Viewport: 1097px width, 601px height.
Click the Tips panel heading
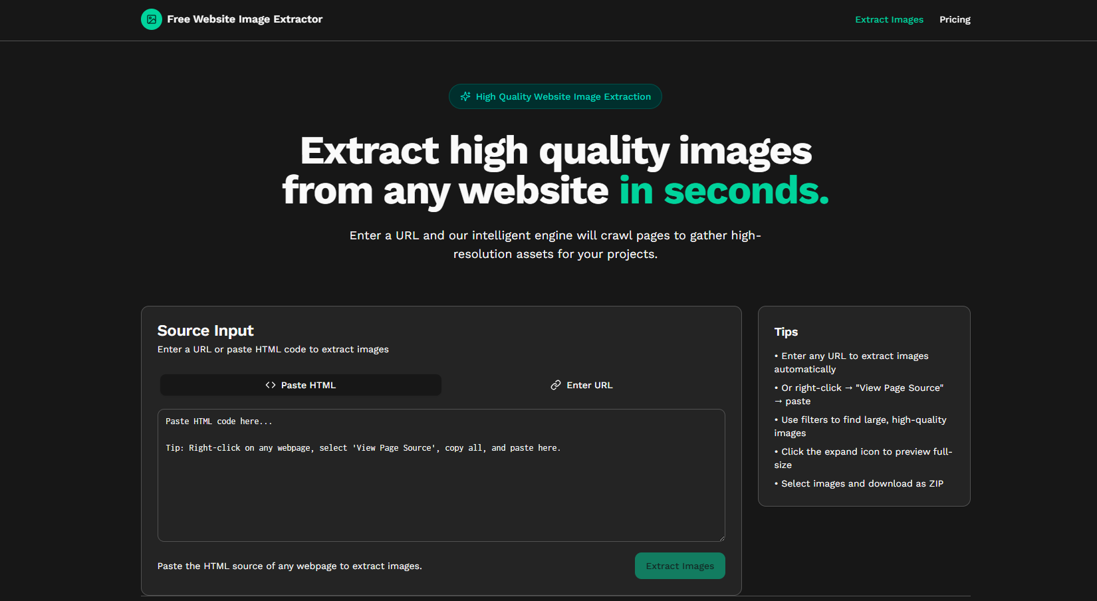[786, 332]
